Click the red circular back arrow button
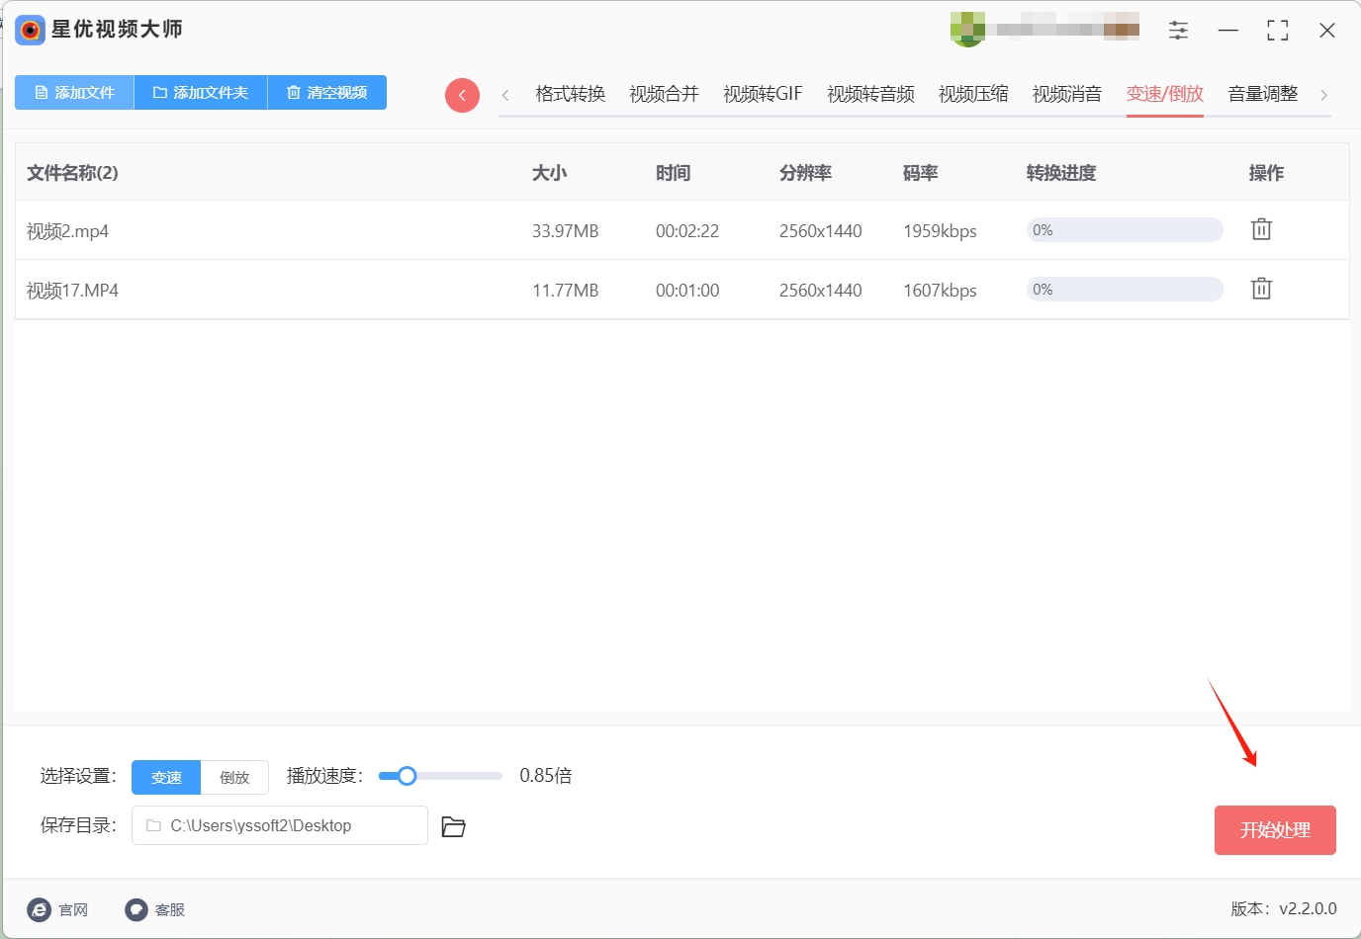The width and height of the screenshot is (1361, 939). [462, 95]
